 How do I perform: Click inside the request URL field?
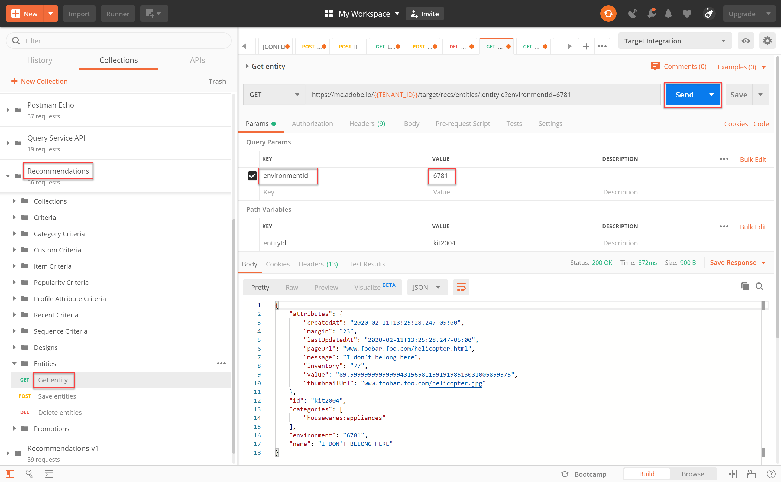[x=478, y=94]
